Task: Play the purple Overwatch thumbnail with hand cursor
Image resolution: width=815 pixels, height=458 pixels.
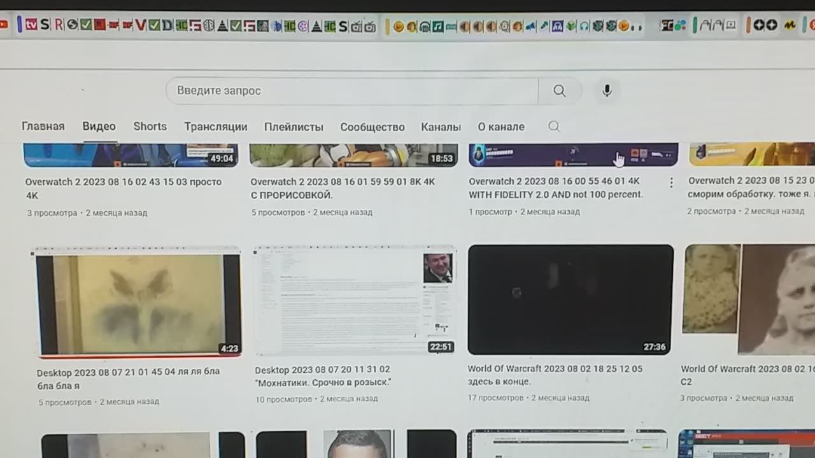Action: (573, 155)
